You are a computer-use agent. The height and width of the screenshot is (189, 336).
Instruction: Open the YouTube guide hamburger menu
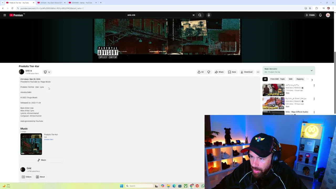[5, 15]
